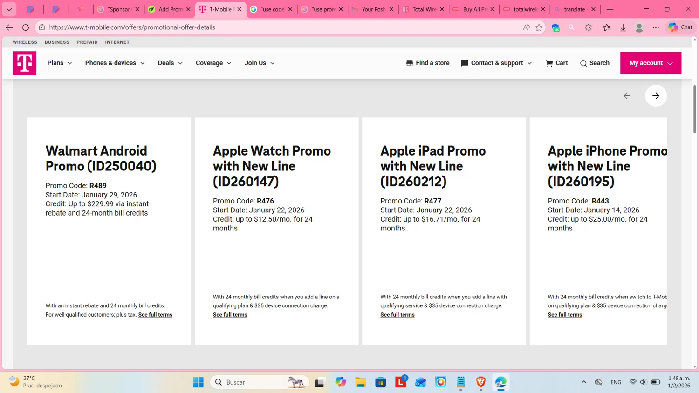Click Promo Code R489 text
The image size is (699, 393).
pos(76,186)
